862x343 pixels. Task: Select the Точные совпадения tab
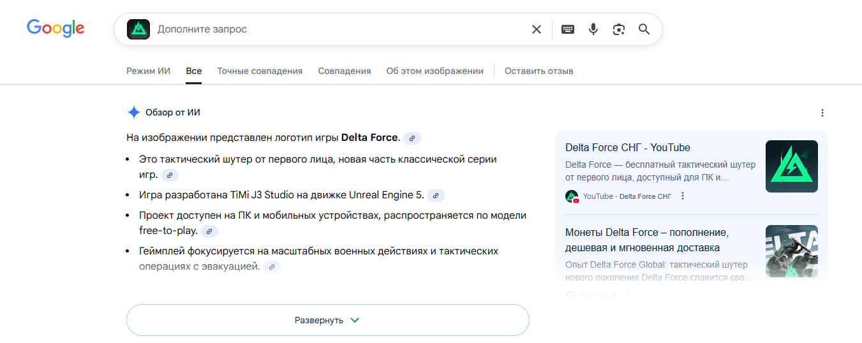click(x=260, y=71)
